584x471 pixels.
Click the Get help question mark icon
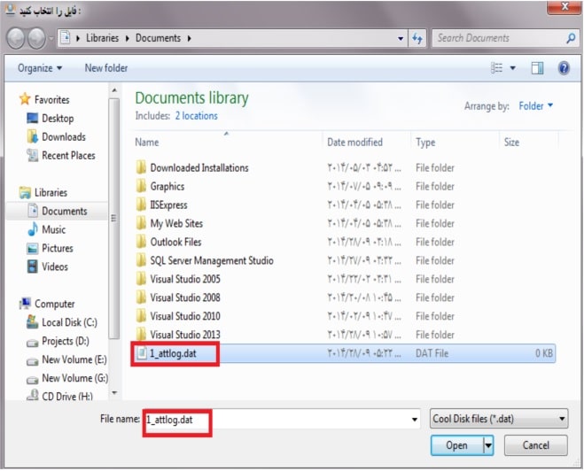coord(563,68)
